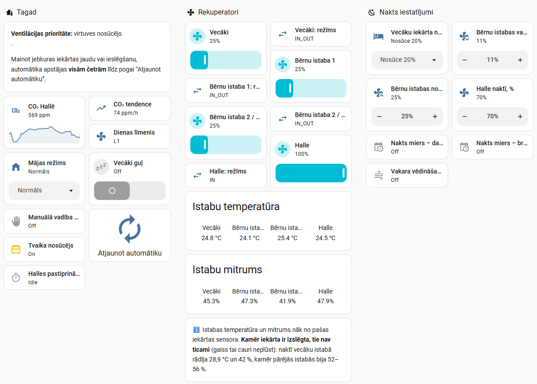Click the Halle naktī fan icon
This screenshot has width=537, height=384.
(464, 93)
